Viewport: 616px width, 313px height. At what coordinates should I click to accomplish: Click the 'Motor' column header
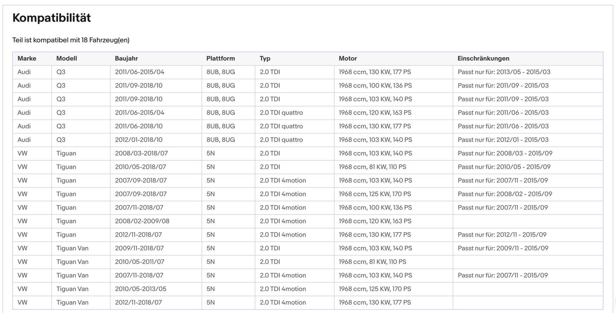point(347,58)
